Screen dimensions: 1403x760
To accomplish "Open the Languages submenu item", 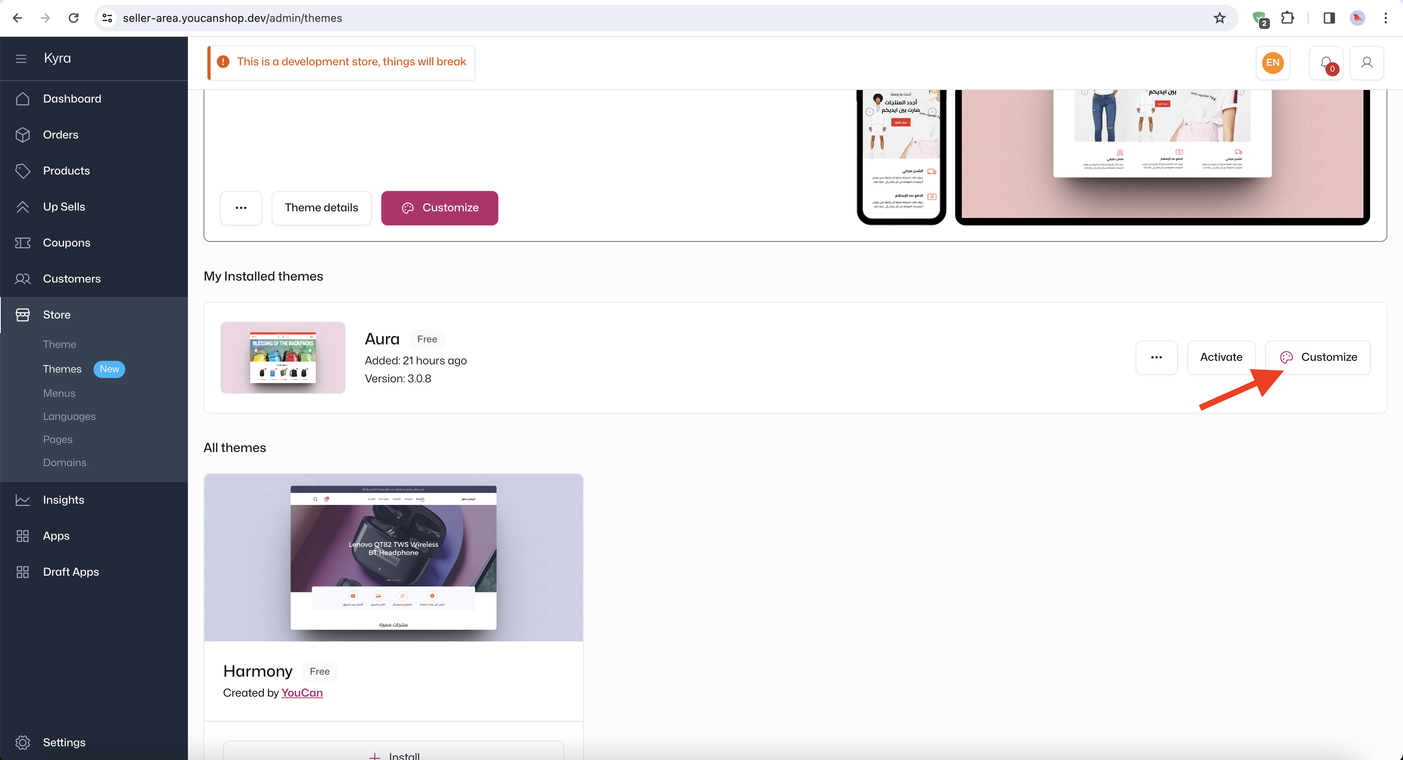I will [x=69, y=416].
